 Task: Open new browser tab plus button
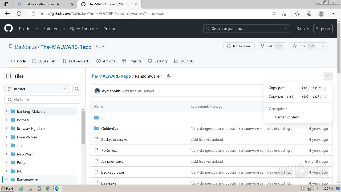tap(147, 4)
